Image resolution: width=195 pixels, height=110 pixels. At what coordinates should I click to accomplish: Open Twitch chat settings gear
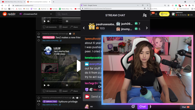[133, 106]
